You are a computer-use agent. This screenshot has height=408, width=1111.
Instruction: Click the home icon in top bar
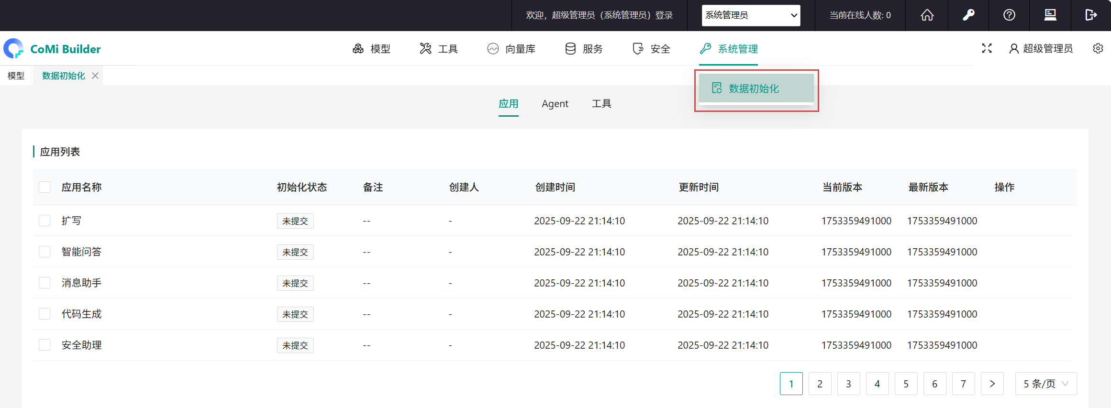pos(927,15)
